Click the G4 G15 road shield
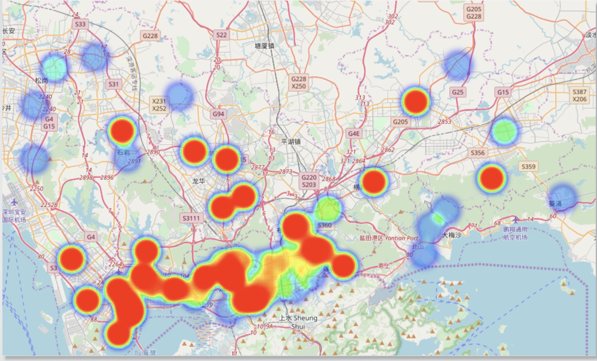 click(49, 122)
